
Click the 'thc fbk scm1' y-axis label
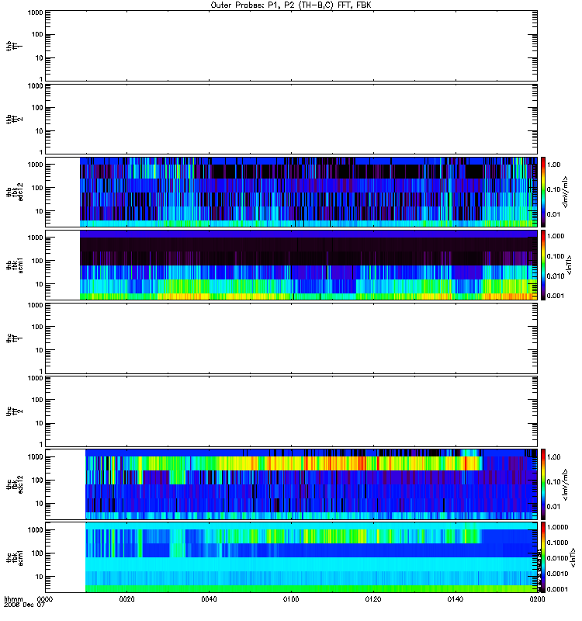pyautogui.click(x=15, y=557)
